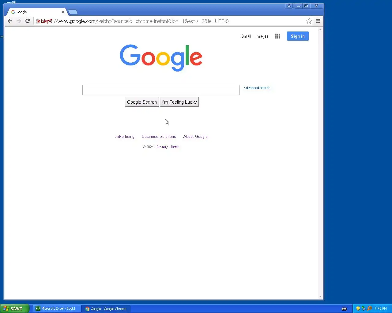Select the Google tab
This screenshot has width=392, height=313.
coord(37,12)
